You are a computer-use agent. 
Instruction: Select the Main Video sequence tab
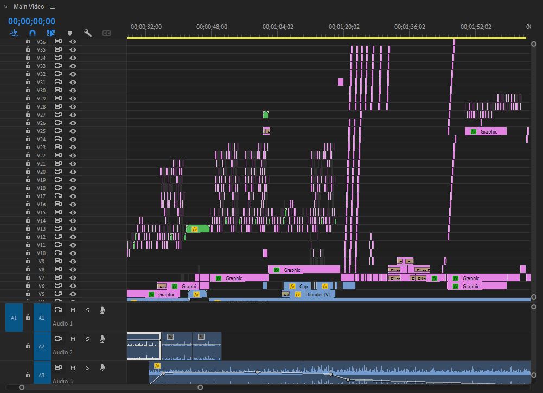pyautogui.click(x=28, y=7)
